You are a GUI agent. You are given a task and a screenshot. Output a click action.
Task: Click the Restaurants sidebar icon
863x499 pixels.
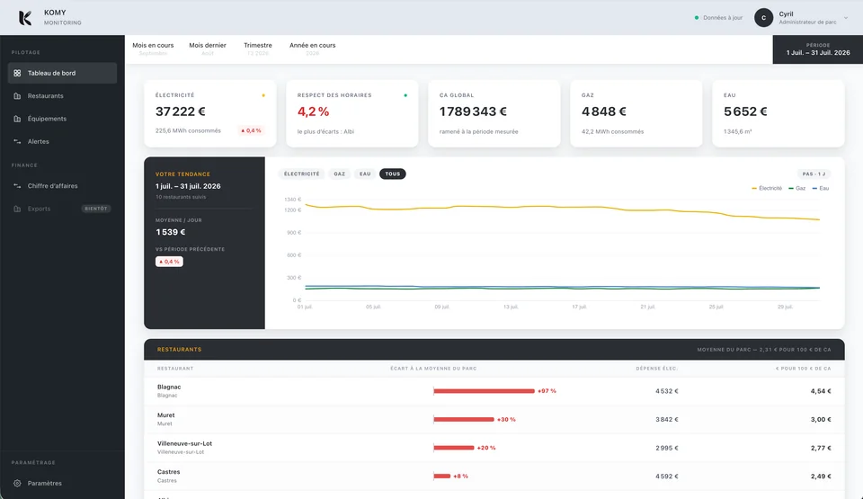click(17, 96)
